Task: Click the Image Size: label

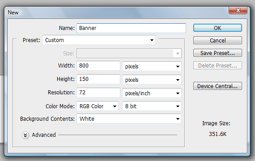Action: pos(216,123)
